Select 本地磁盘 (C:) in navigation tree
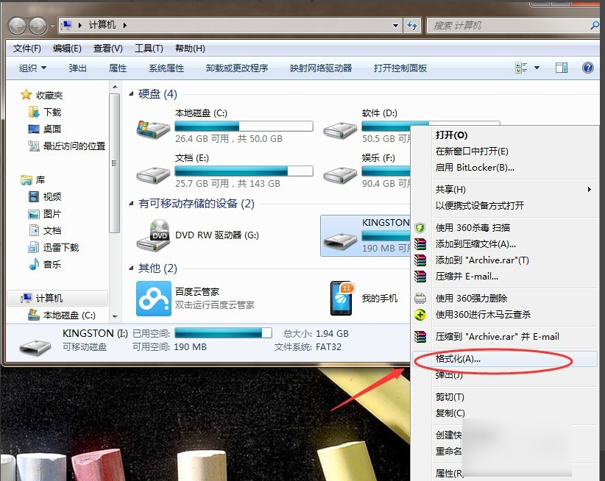This screenshot has height=481, width=605. [x=62, y=316]
